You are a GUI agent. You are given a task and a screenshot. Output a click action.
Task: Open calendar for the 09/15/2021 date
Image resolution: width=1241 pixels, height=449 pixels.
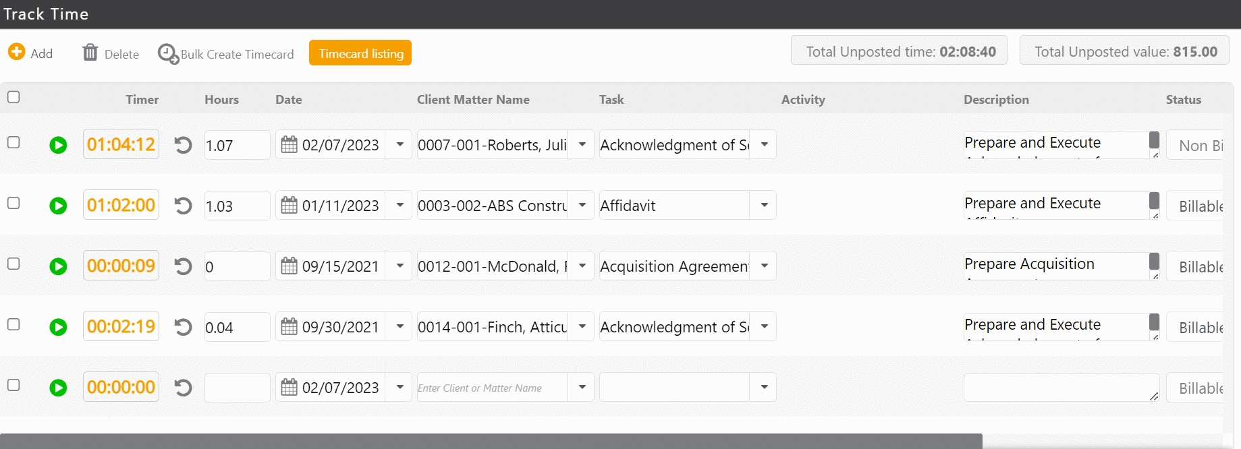[289, 266]
